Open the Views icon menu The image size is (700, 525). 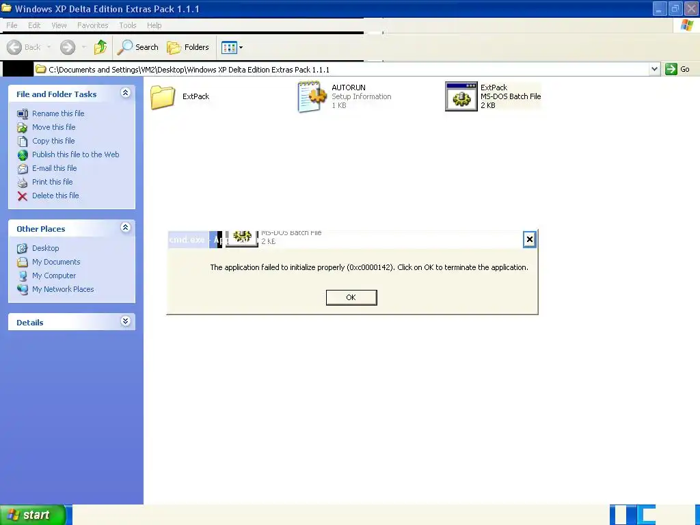(229, 47)
